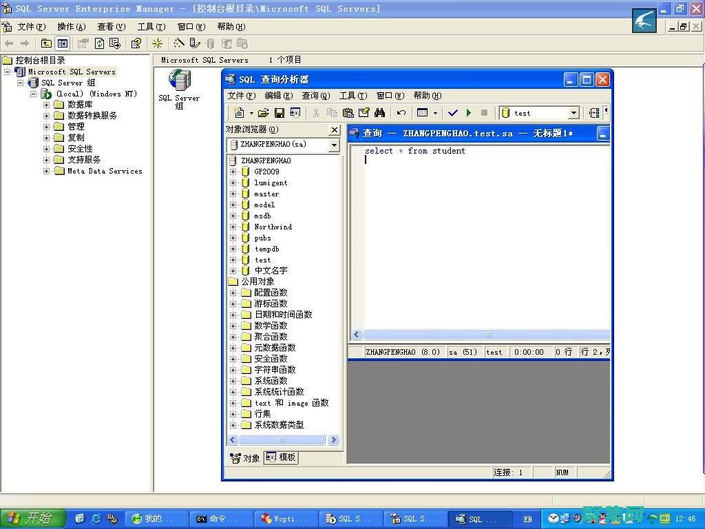Click the wizard magic wand icon
Viewport: 705px width, 529px height.
click(x=157, y=43)
